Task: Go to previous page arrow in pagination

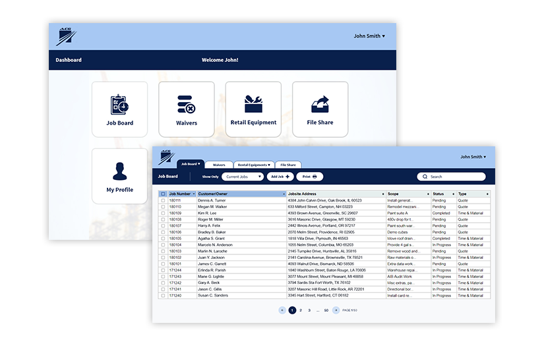Action: click(x=282, y=310)
